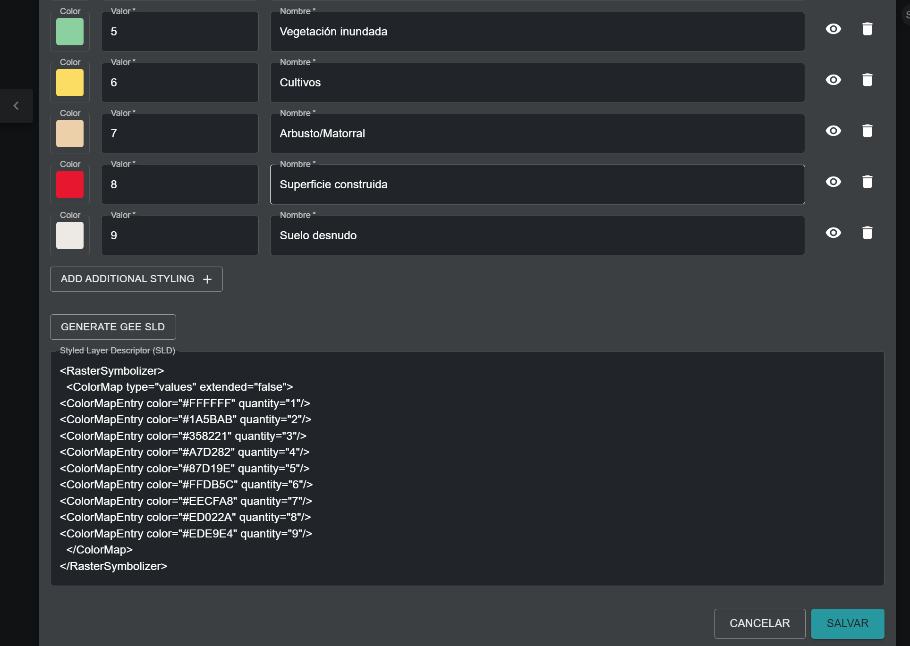Click the Cancelar button

tap(759, 623)
